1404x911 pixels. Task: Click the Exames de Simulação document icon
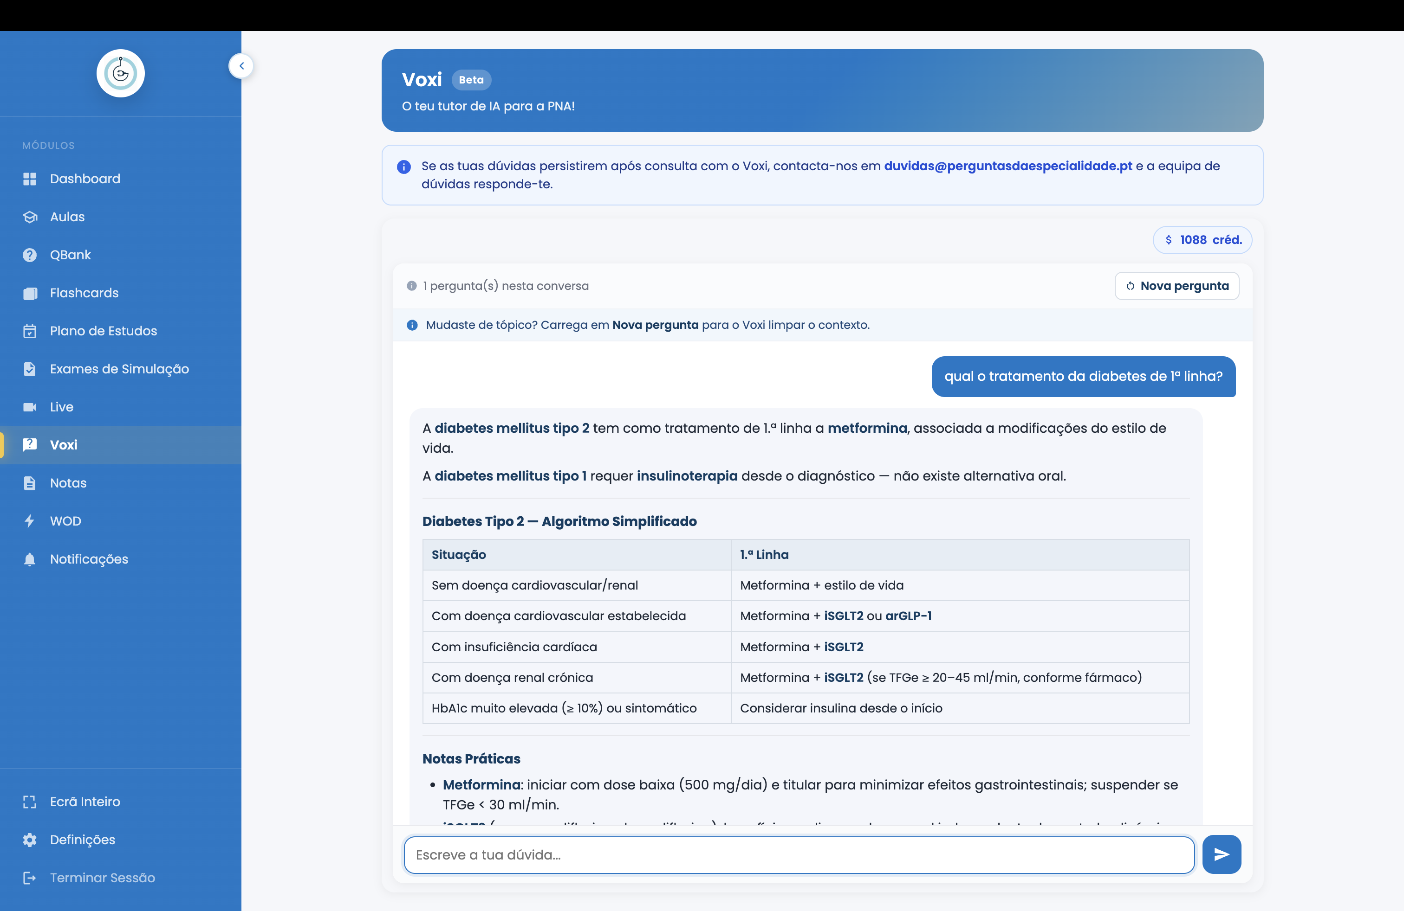[x=30, y=369]
